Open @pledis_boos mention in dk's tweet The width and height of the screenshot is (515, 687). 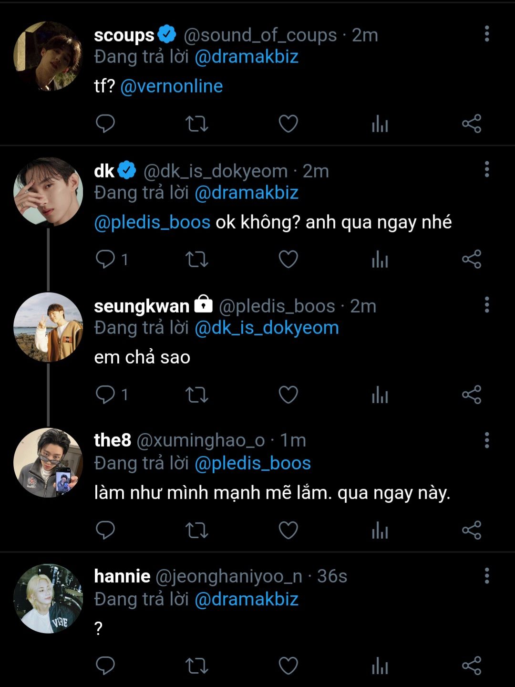click(152, 222)
